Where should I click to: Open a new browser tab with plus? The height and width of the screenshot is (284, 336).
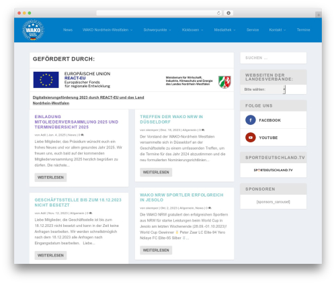click(x=319, y=15)
